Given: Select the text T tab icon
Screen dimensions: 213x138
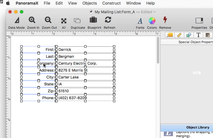Looking at the screenshot, I should pos(198,35).
